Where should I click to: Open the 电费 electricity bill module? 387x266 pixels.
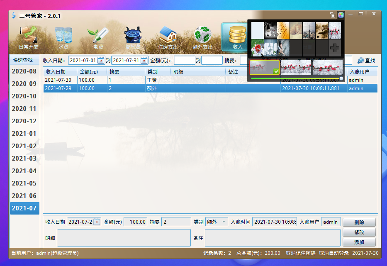pos(98,37)
